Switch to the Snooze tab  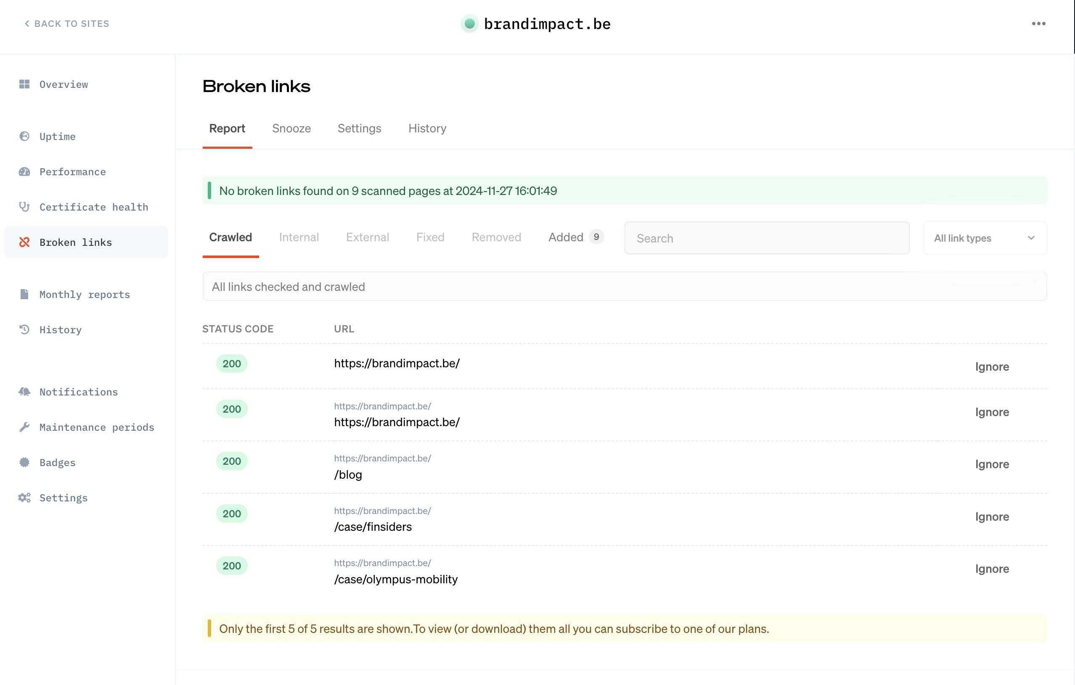click(291, 129)
